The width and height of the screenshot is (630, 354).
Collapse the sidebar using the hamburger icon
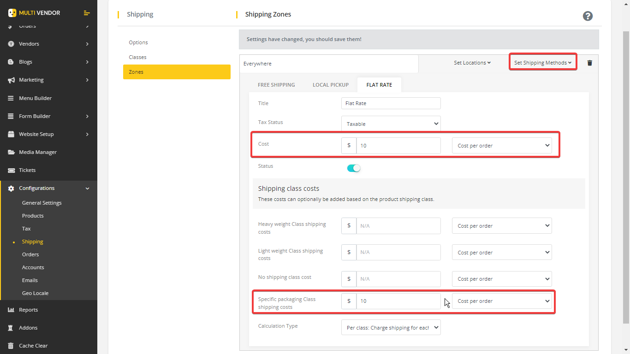87,12
